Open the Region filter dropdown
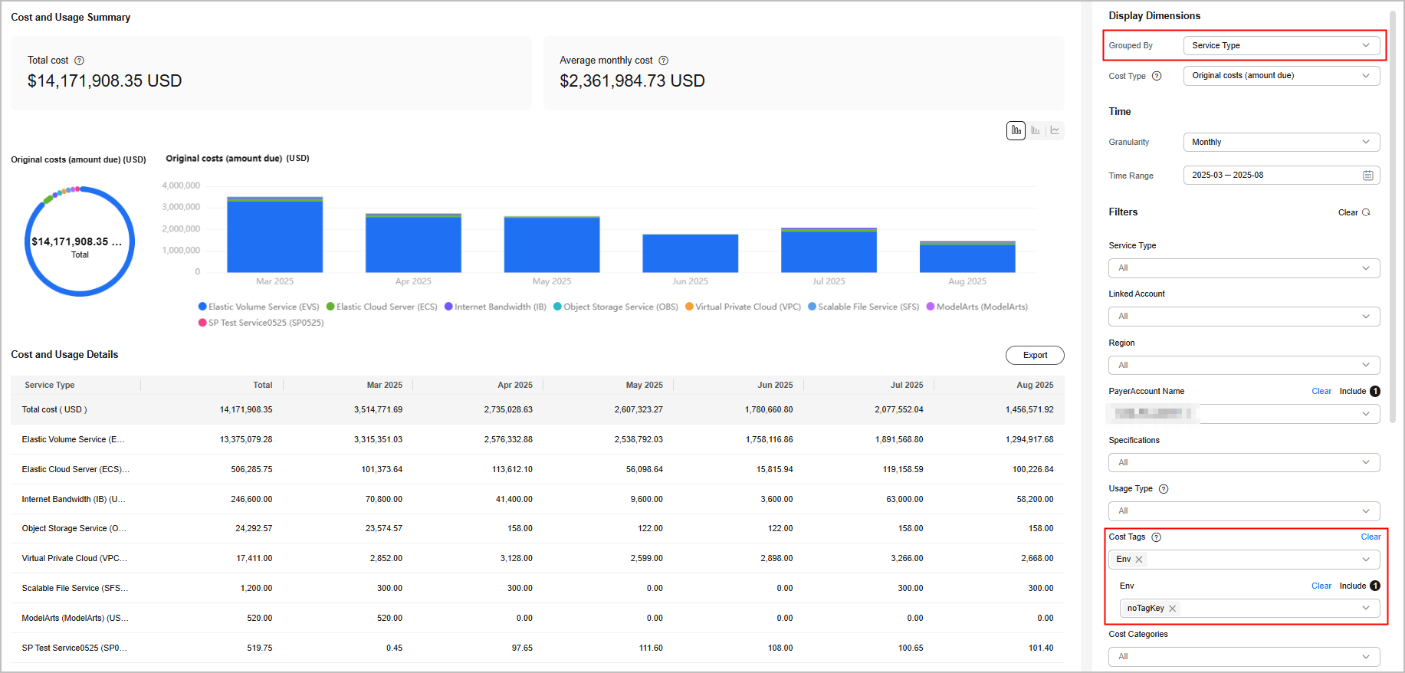 1243,366
